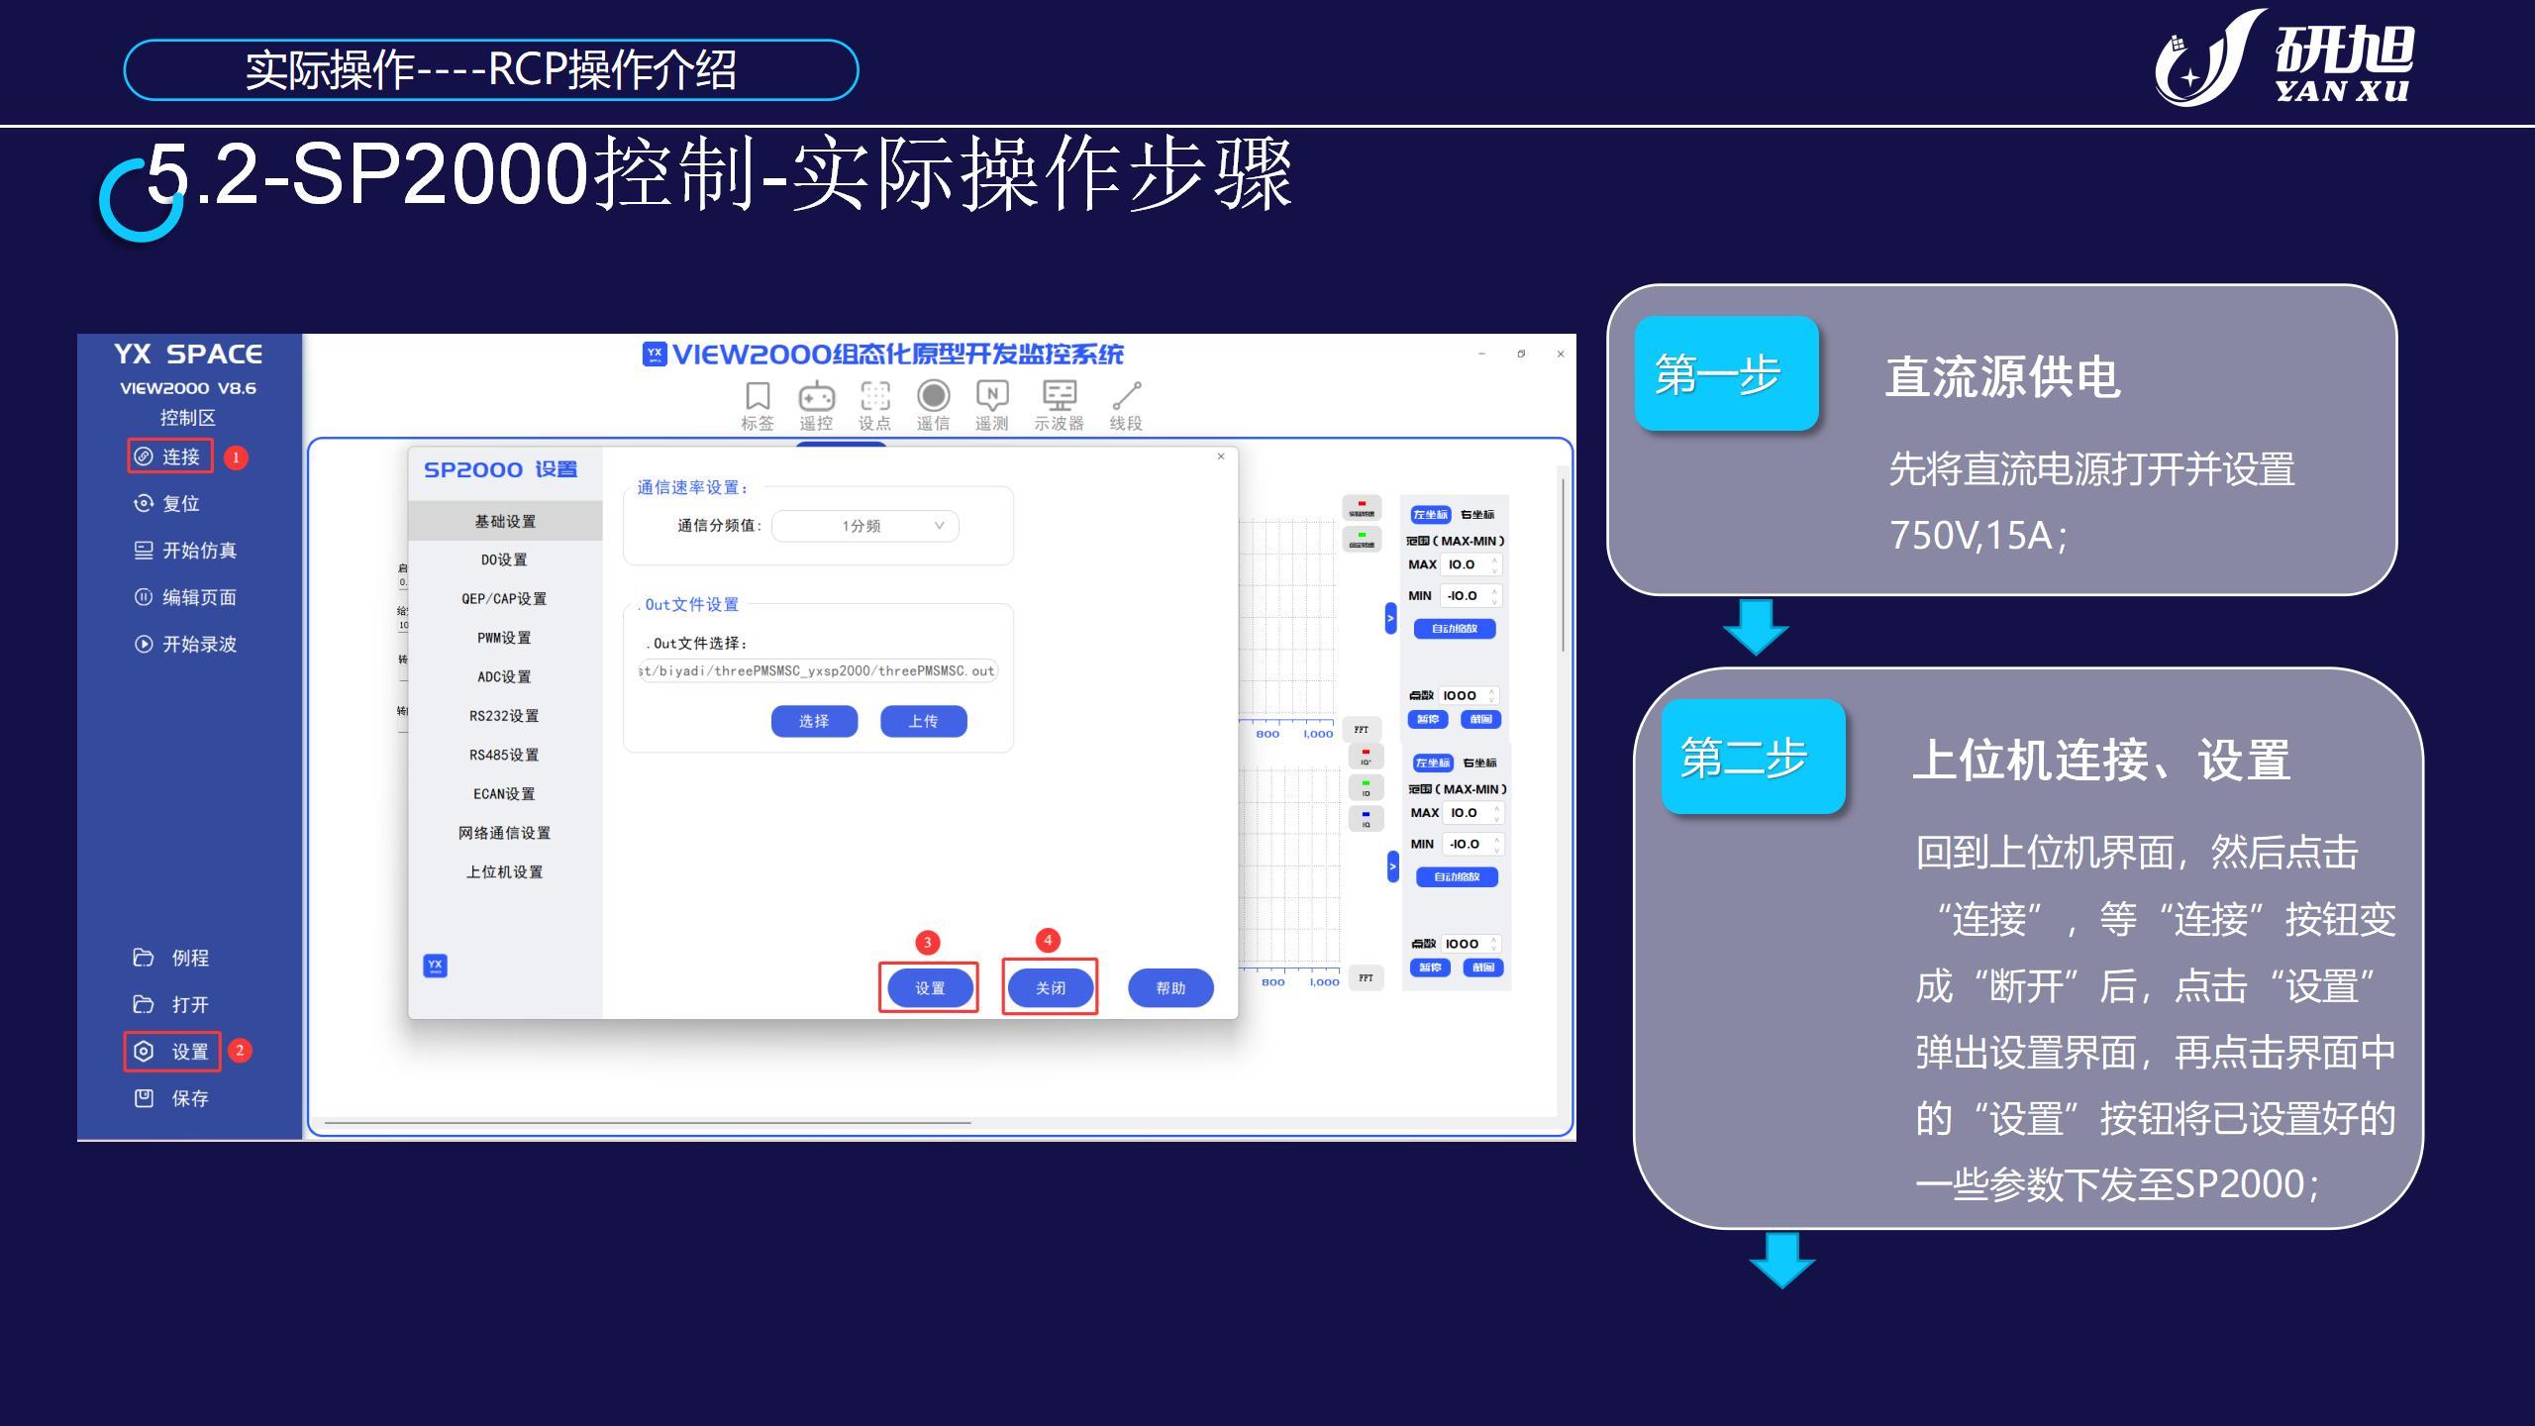2535x1426 pixels.
Task: Open the 上位机设置 settings tab
Action: pos(505,872)
